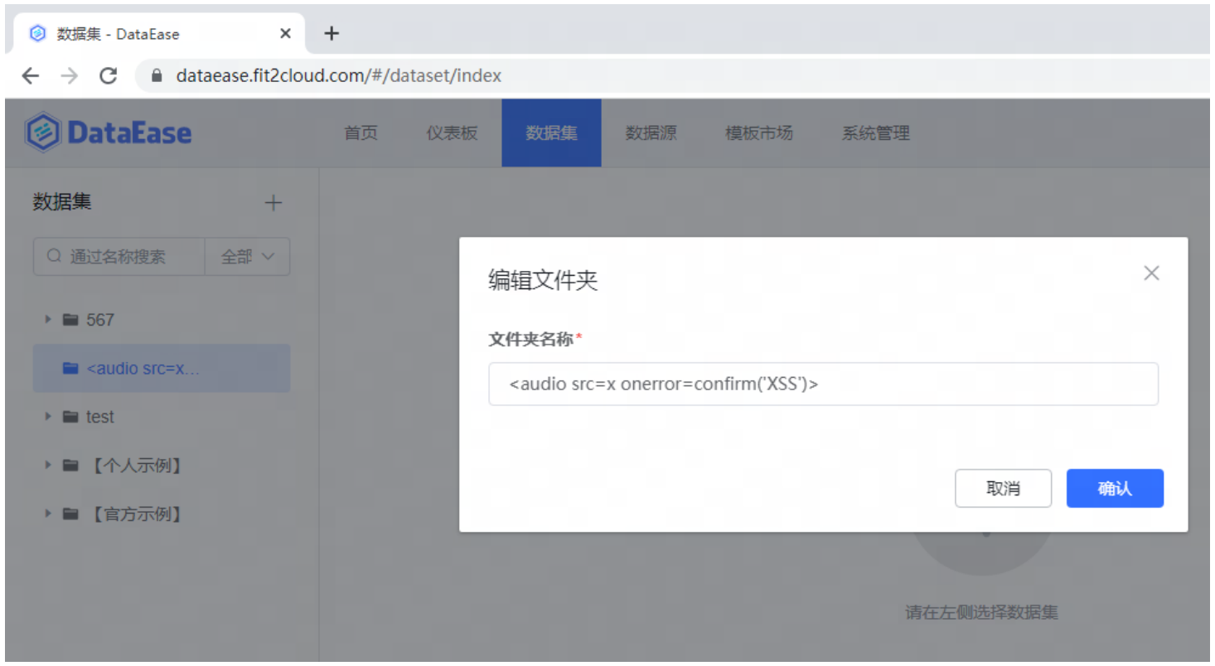Open a new browser tab with the plus icon
1215x666 pixels.
[x=332, y=32]
